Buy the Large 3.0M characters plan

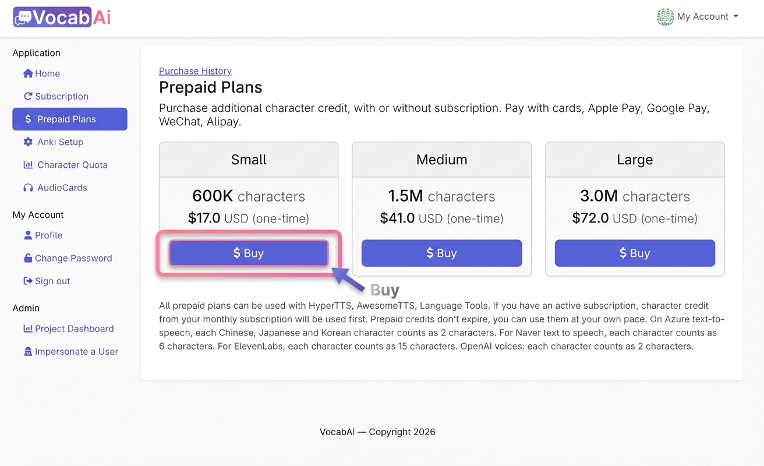tap(635, 253)
